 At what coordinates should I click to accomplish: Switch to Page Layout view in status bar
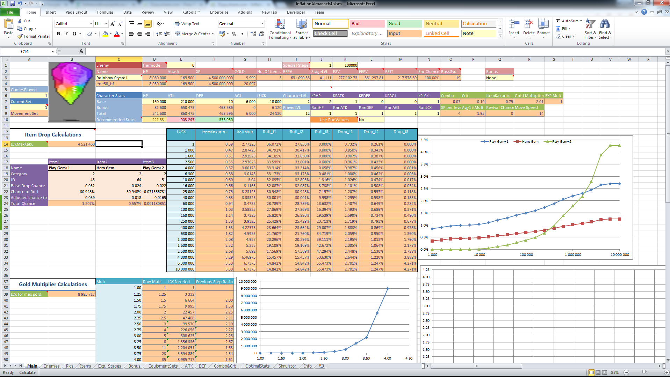coord(598,372)
